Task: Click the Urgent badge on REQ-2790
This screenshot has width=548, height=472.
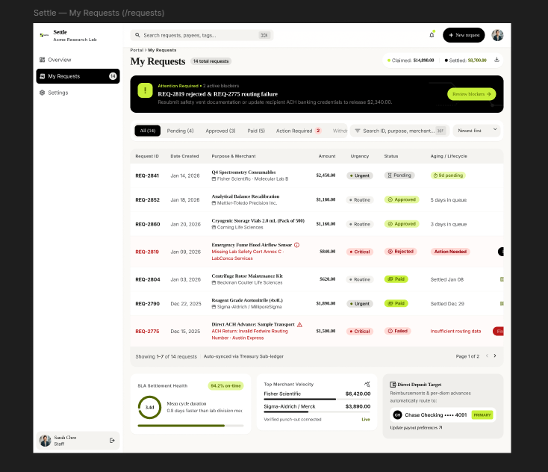Action: coord(360,303)
